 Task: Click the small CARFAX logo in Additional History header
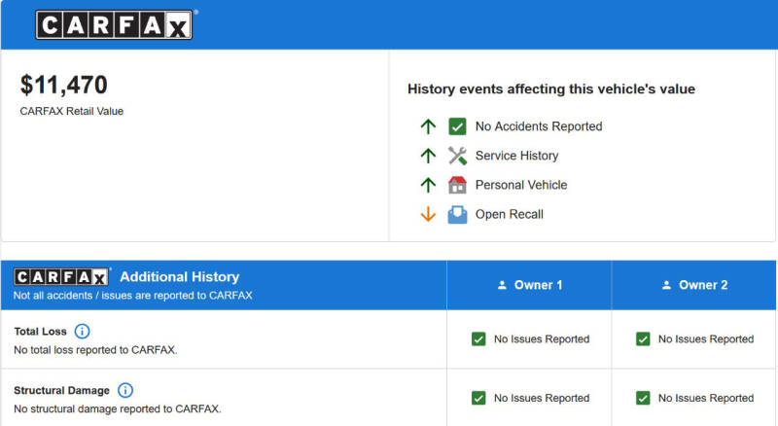click(61, 276)
